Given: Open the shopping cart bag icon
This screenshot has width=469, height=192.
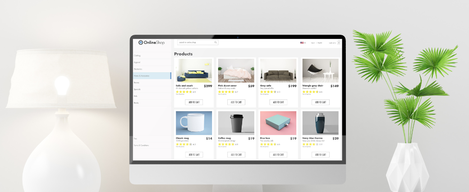Looking at the screenshot, I should click(339, 42).
